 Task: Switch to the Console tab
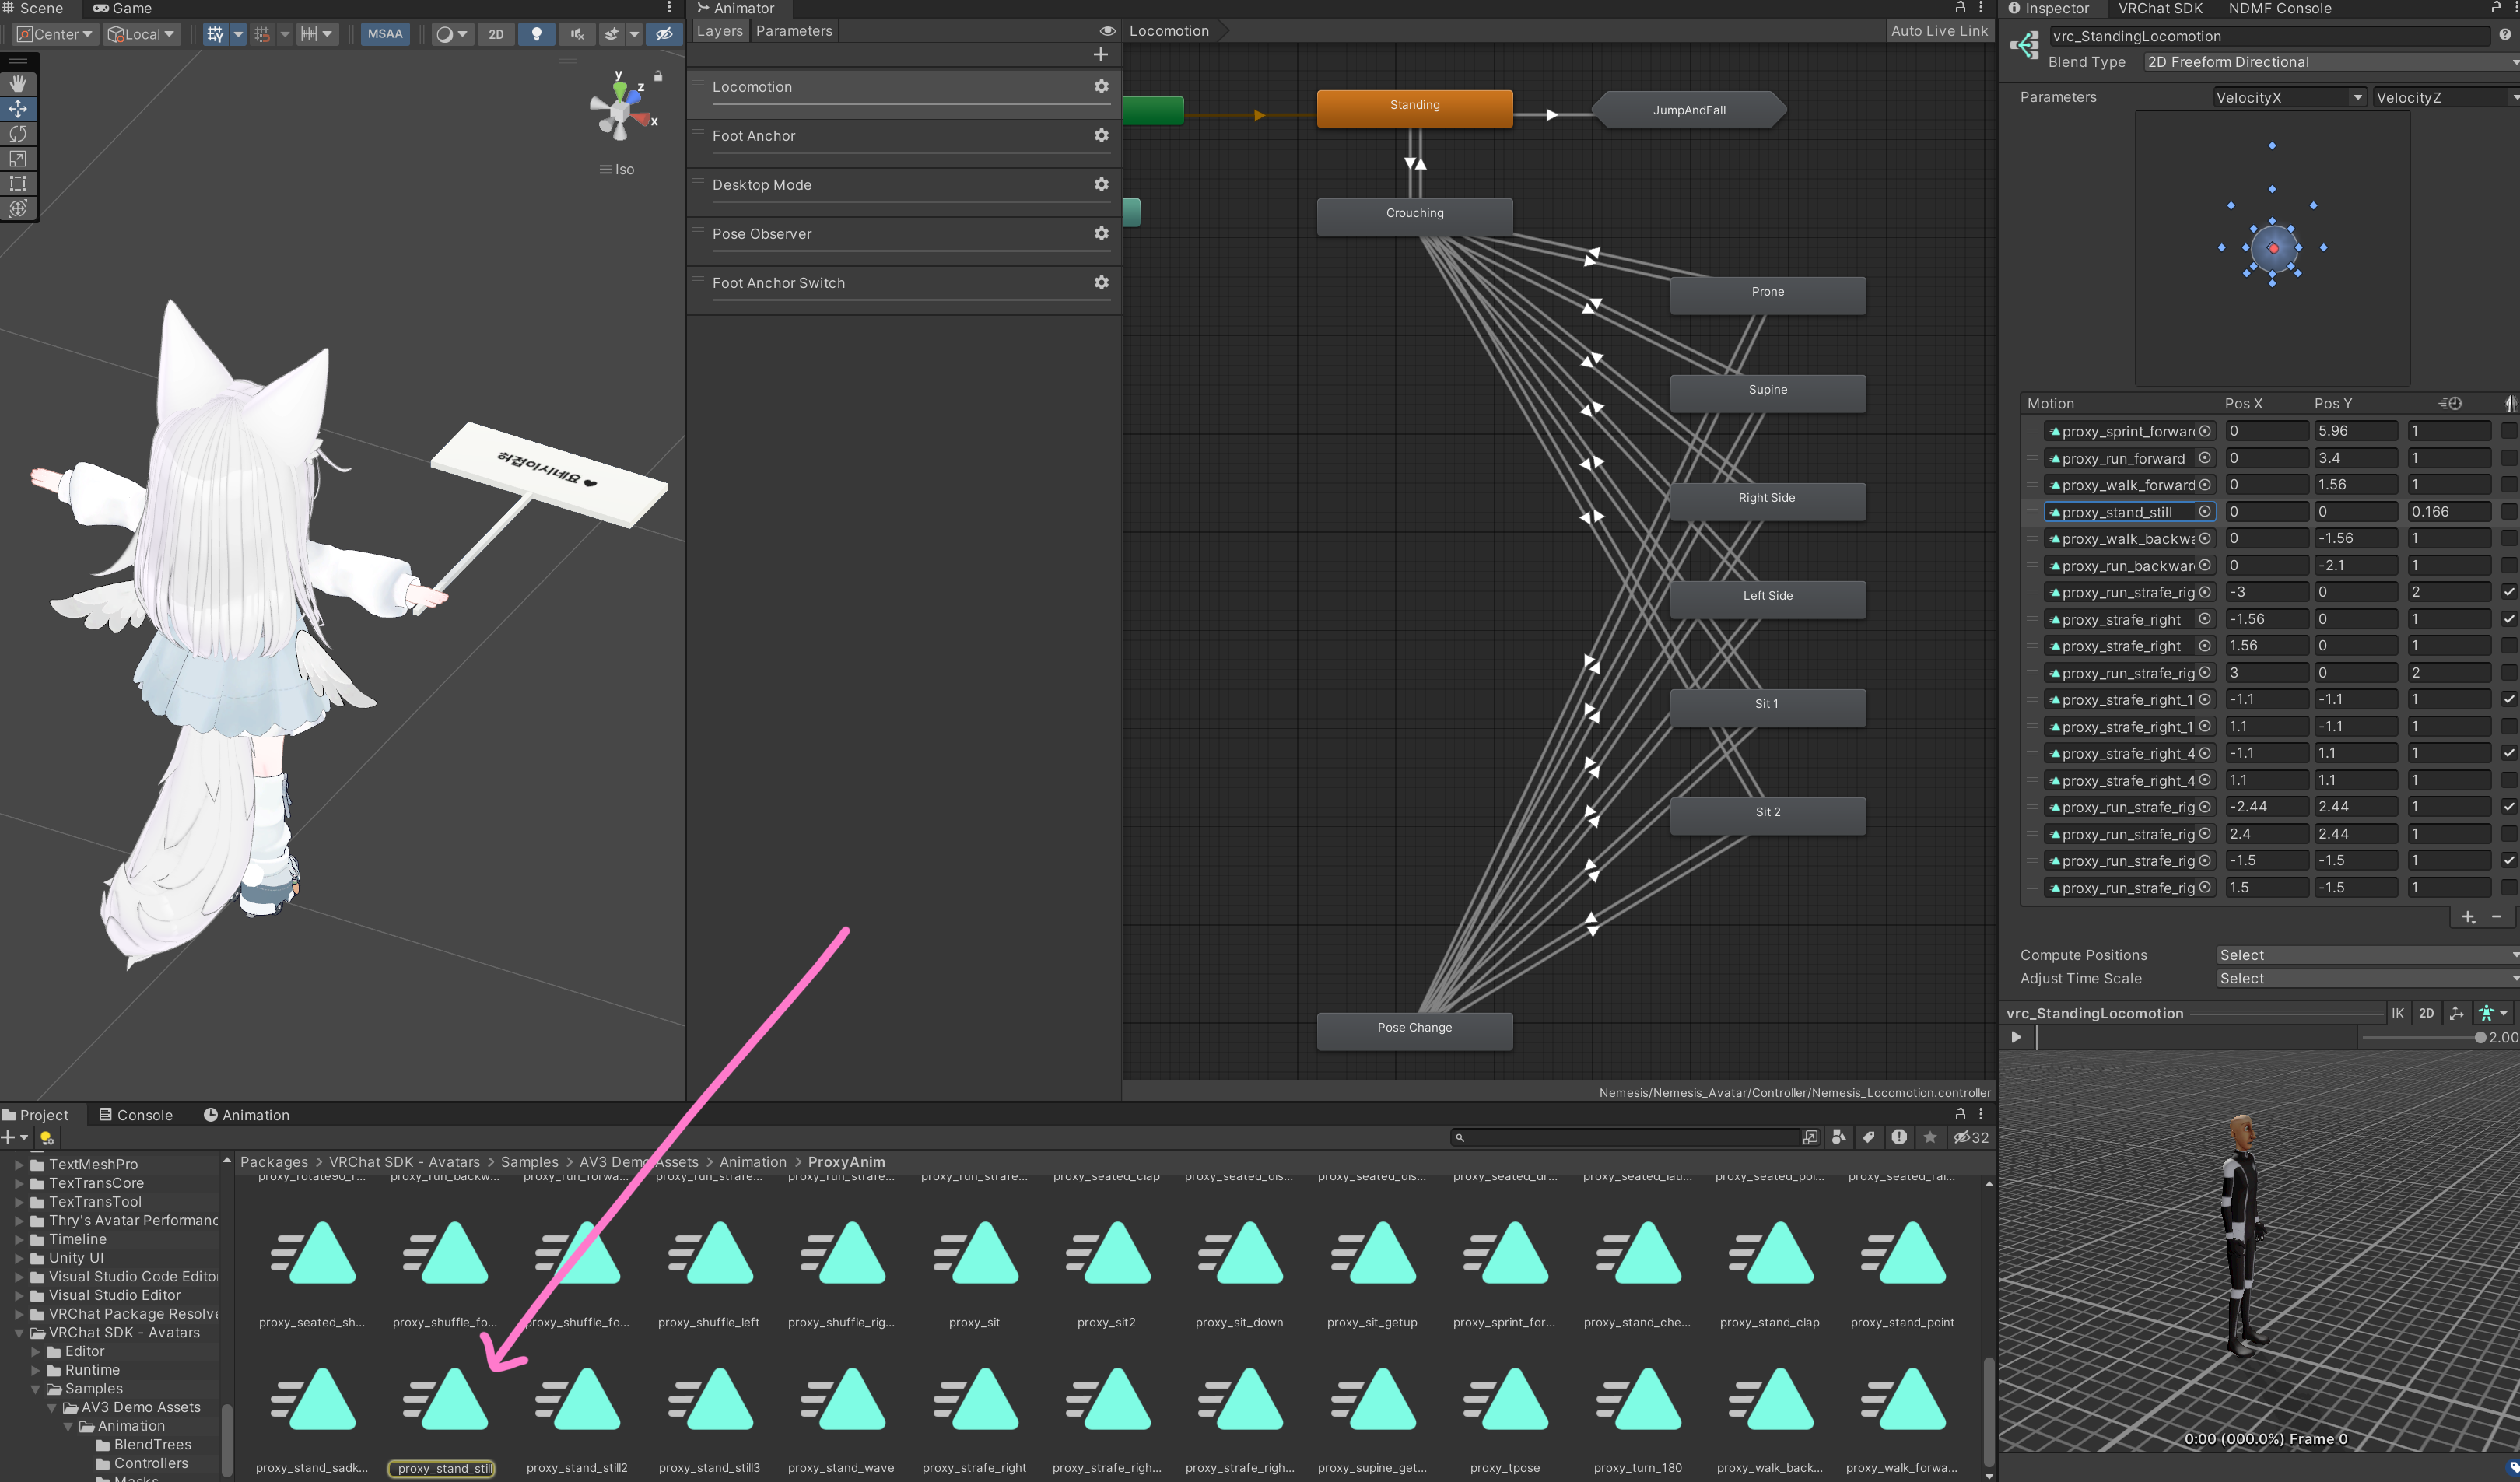click(x=136, y=1115)
